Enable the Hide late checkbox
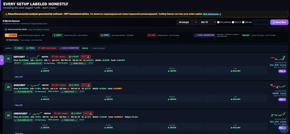Image resolution: width=290 pixels, height=134 pixels. (x=243, y=22)
